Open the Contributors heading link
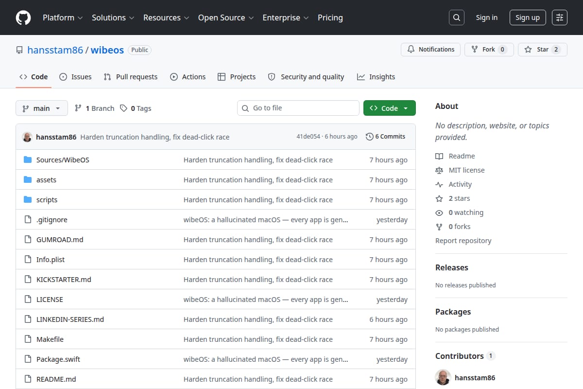The width and height of the screenshot is (583, 389). click(465, 356)
